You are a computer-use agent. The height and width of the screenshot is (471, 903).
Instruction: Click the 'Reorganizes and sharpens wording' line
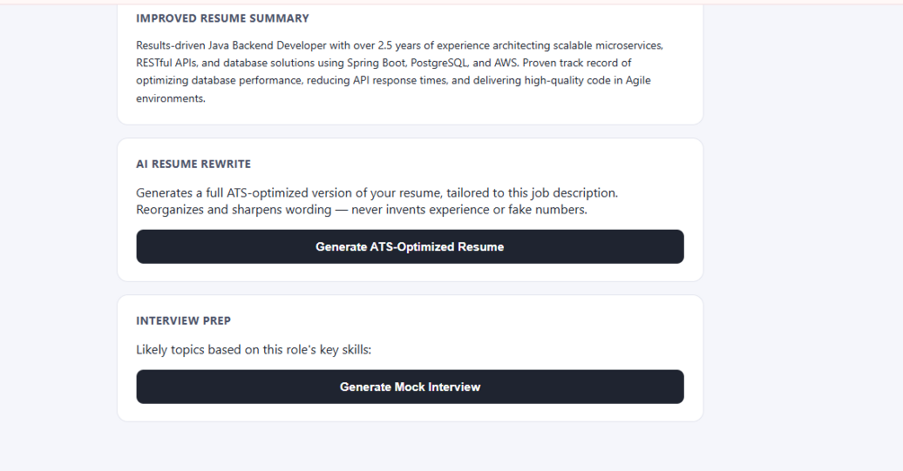(x=234, y=209)
